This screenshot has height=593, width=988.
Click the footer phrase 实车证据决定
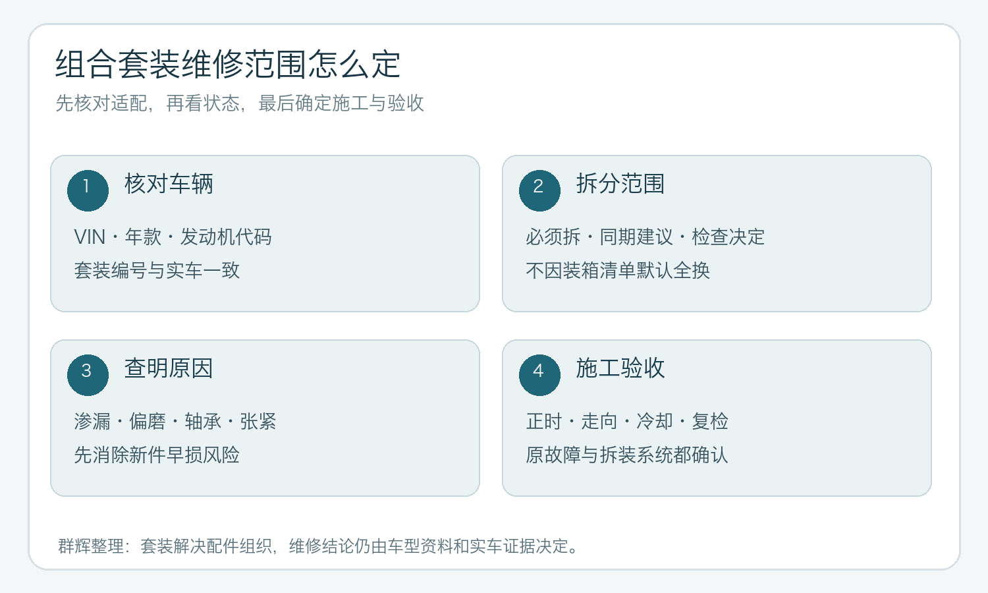519,546
